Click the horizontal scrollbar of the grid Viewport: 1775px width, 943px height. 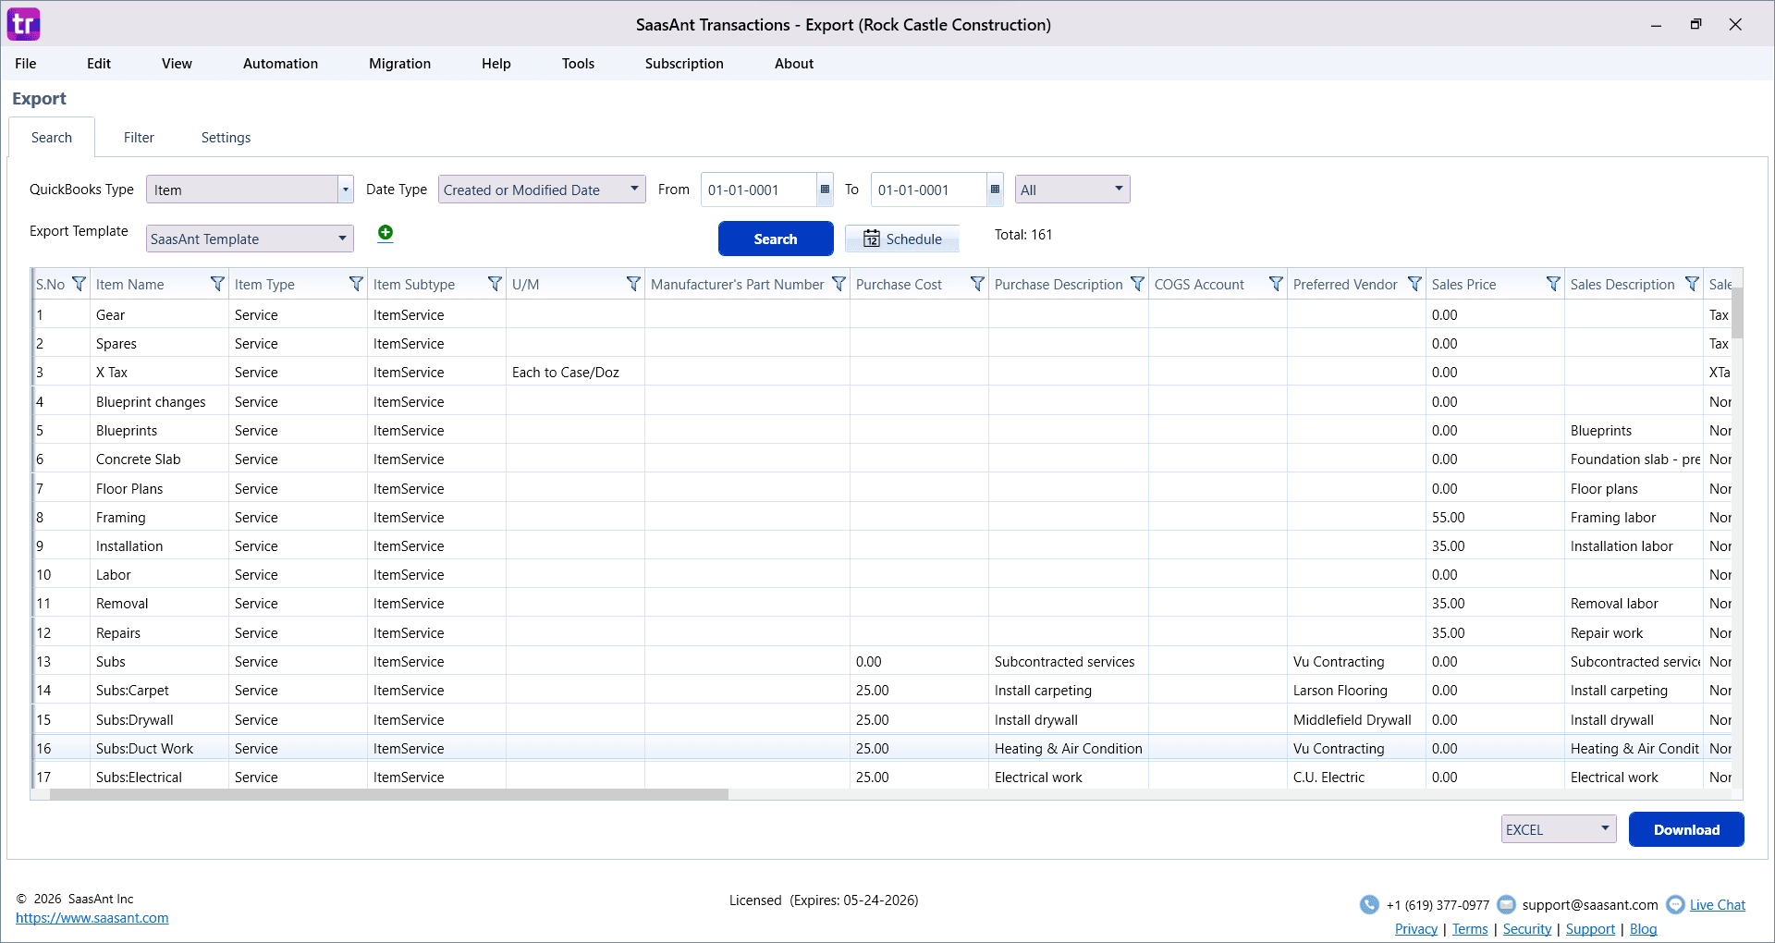tap(388, 794)
